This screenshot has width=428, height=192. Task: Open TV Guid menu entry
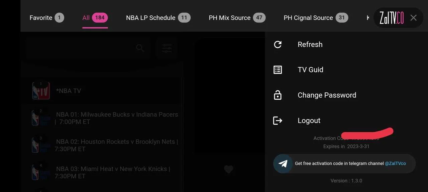346,70
